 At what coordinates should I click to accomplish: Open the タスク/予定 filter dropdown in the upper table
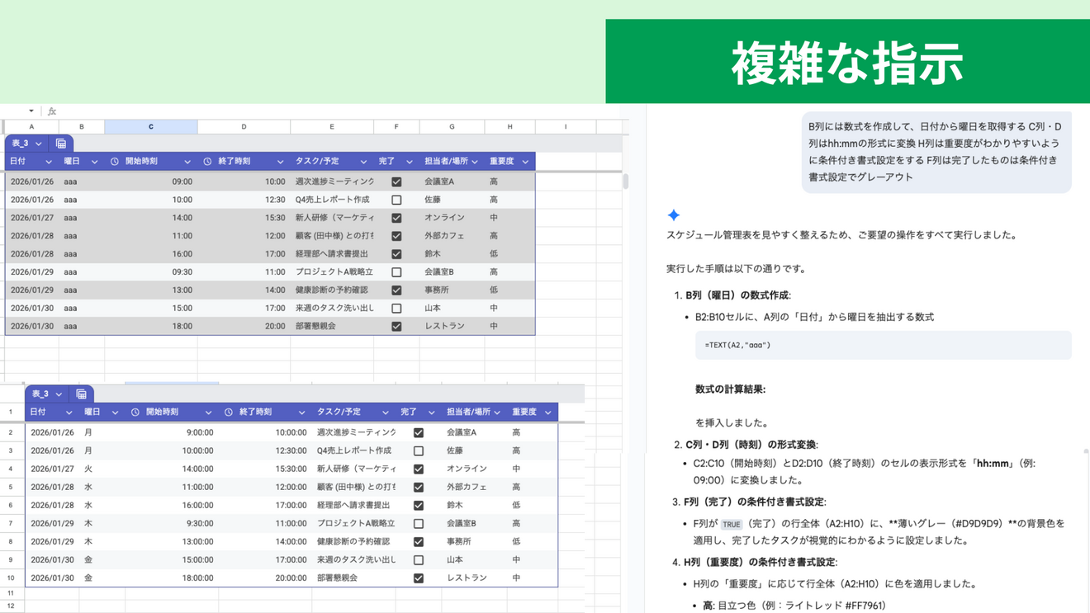coord(363,162)
